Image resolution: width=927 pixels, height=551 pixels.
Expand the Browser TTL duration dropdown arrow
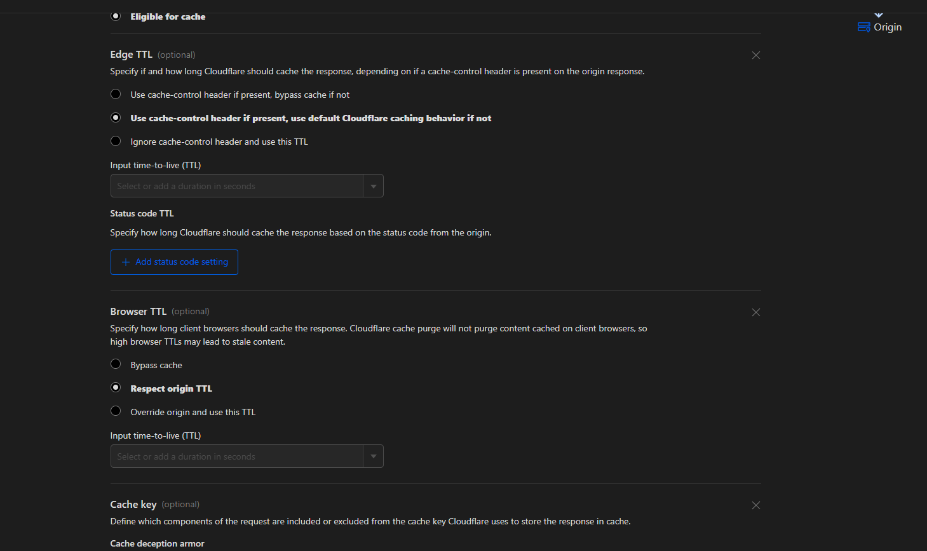coord(374,456)
